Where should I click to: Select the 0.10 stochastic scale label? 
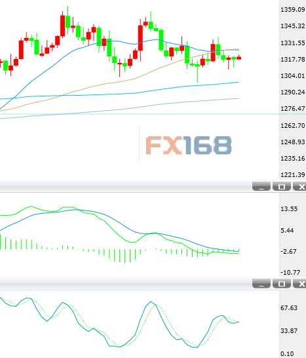tap(287, 354)
